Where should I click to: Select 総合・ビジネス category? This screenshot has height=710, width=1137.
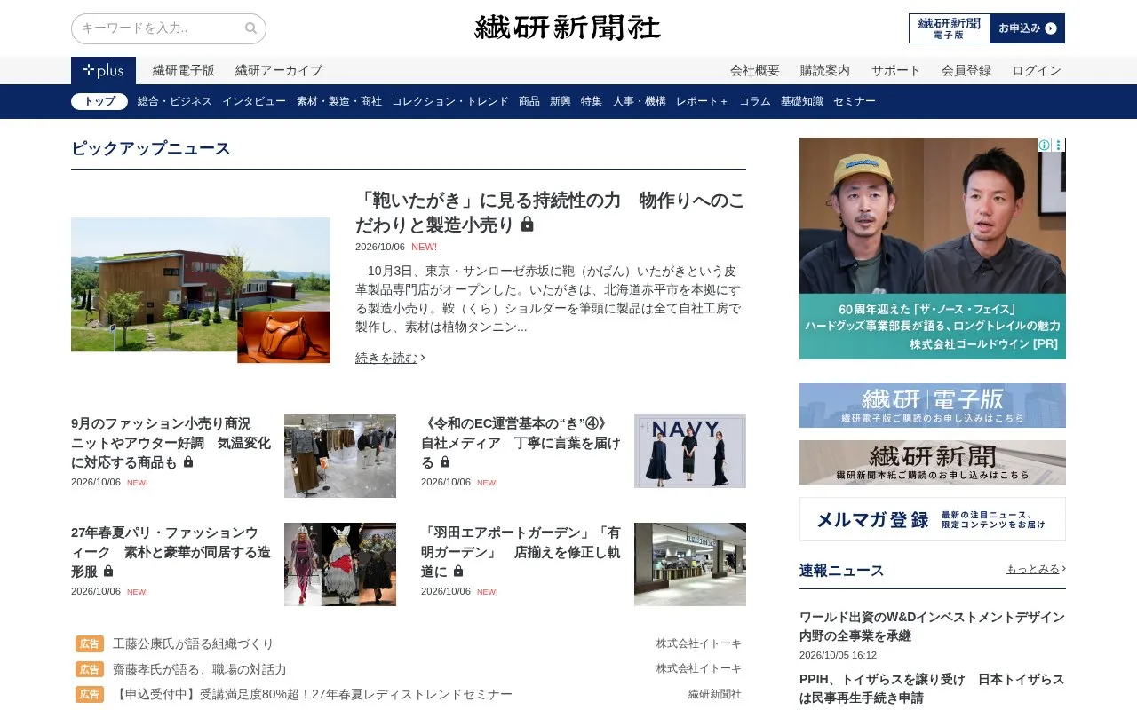(x=175, y=101)
